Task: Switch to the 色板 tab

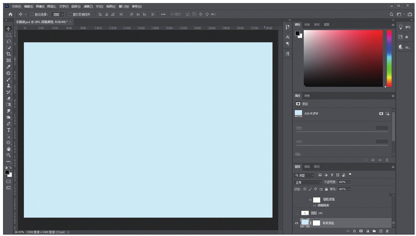Action: pyautogui.click(x=307, y=25)
